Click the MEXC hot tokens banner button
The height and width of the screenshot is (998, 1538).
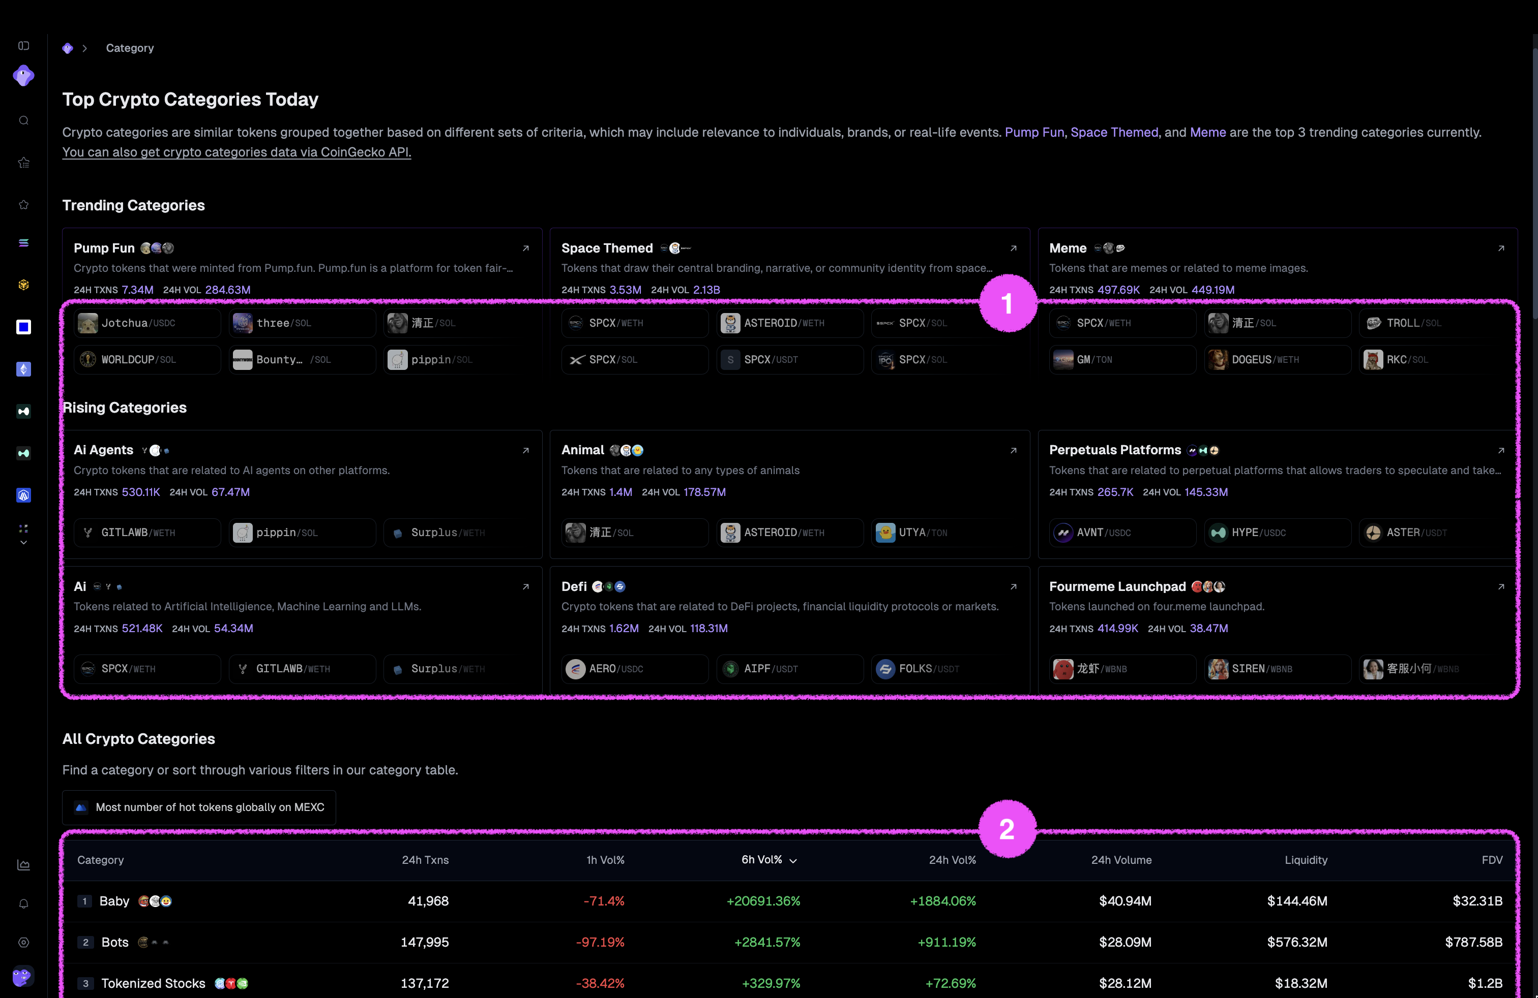tap(199, 807)
